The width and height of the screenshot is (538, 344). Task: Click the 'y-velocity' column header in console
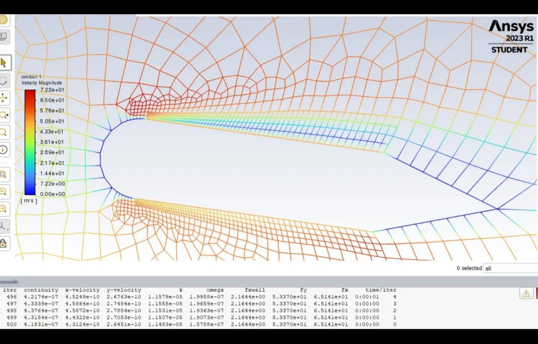(124, 290)
